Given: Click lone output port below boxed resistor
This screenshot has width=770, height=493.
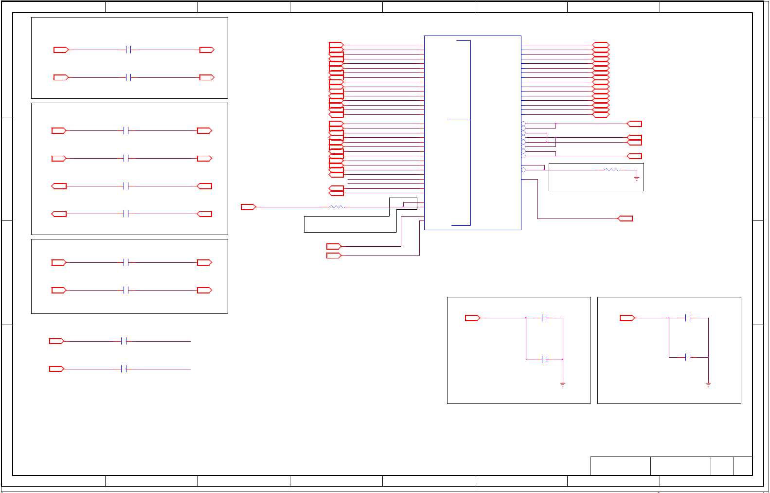Looking at the screenshot, I should coord(626,219).
